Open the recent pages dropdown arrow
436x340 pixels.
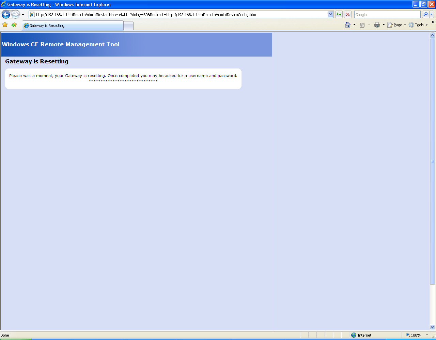[x=23, y=15]
